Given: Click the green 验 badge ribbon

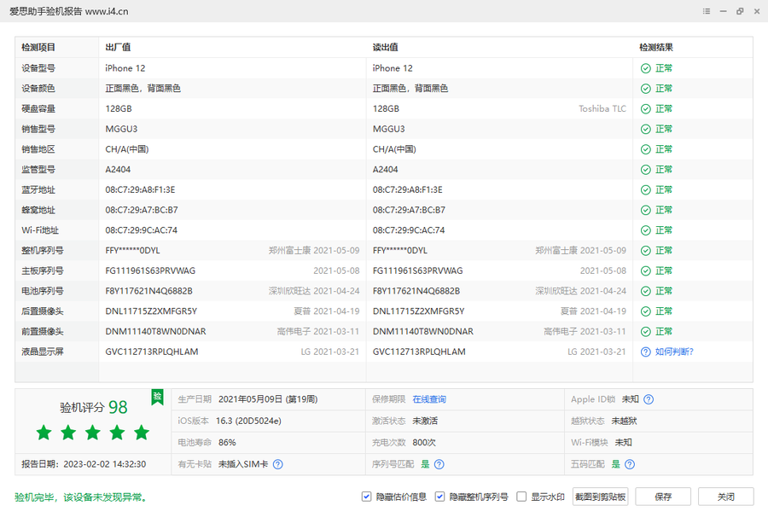Looking at the screenshot, I should pos(157,397).
